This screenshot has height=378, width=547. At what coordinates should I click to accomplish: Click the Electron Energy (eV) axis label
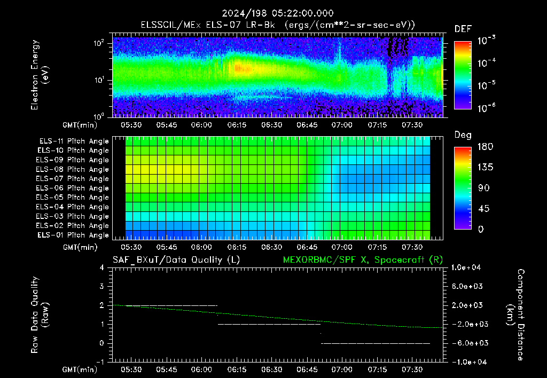click(x=40, y=75)
